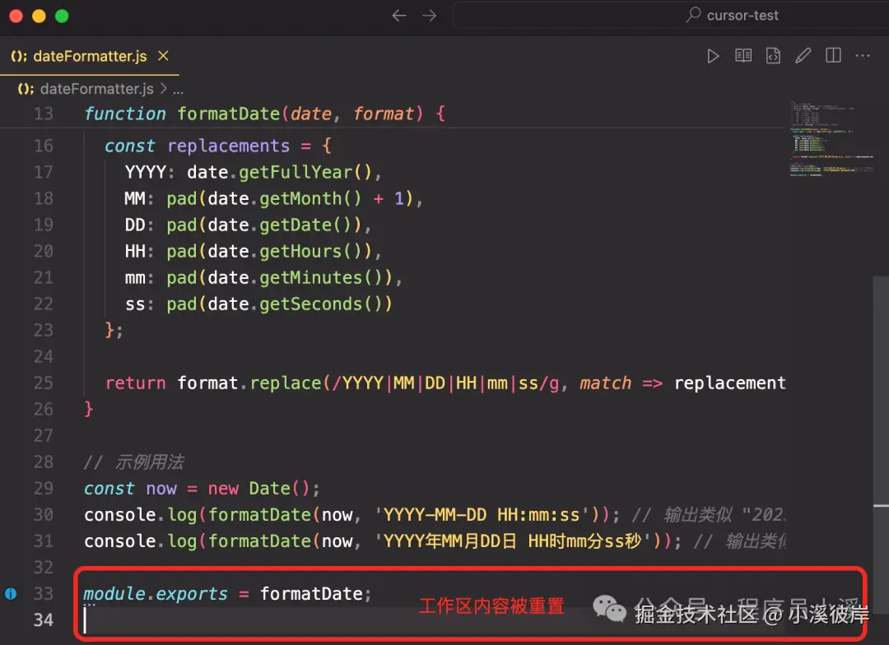
Task: Go forward using the right arrow
Action: click(x=429, y=16)
